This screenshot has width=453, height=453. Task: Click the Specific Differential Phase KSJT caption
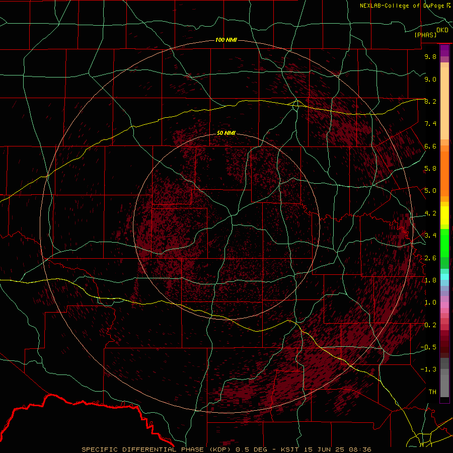coord(226,449)
